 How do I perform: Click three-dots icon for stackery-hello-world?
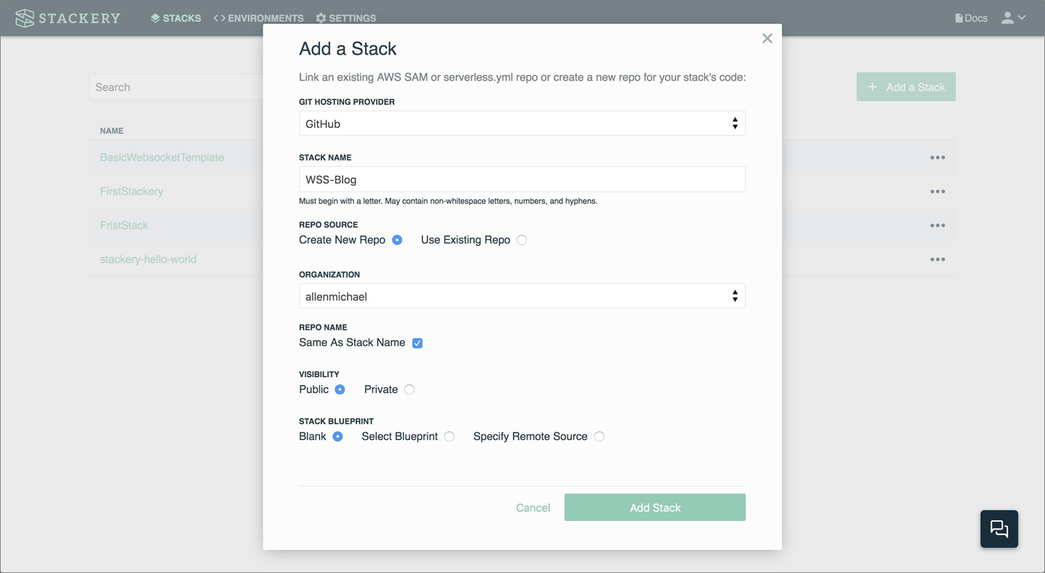click(x=937, y=260)
